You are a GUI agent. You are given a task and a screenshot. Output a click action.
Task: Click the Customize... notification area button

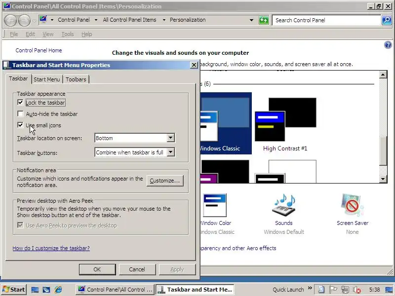pos(165,181)
